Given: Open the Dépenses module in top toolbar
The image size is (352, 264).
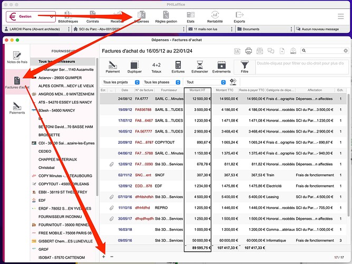Looking at the screenshot, I should click(142, 17).
